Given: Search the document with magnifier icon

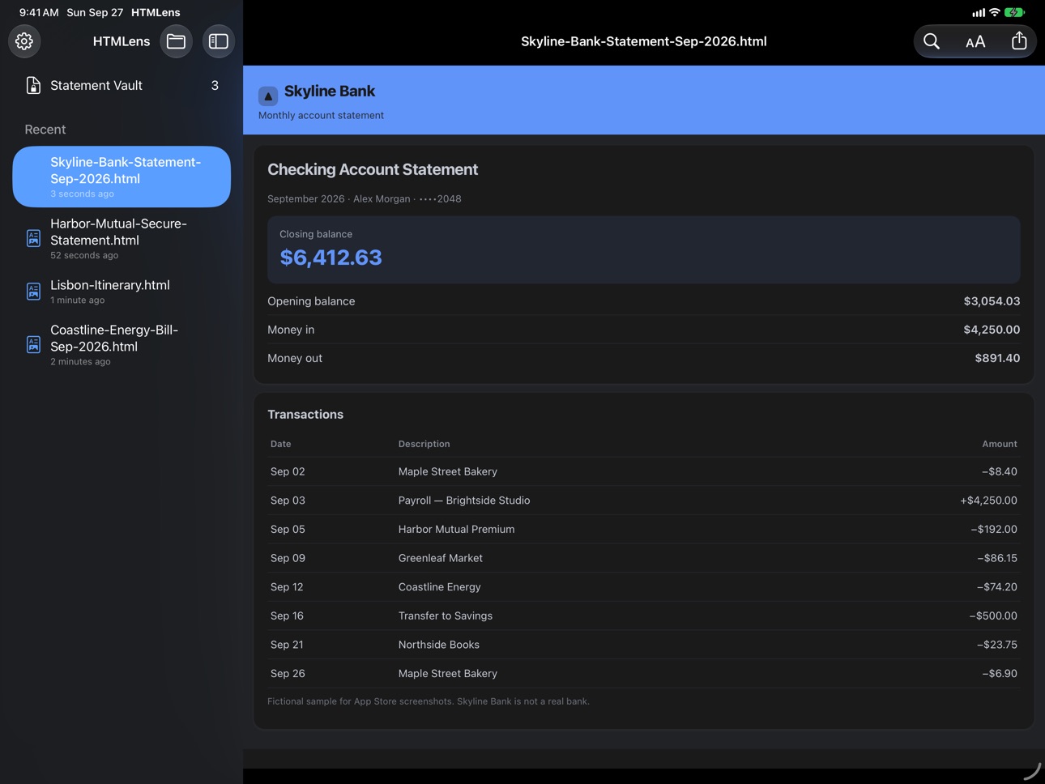Looking at the screenshot, I should coord(932,41).
